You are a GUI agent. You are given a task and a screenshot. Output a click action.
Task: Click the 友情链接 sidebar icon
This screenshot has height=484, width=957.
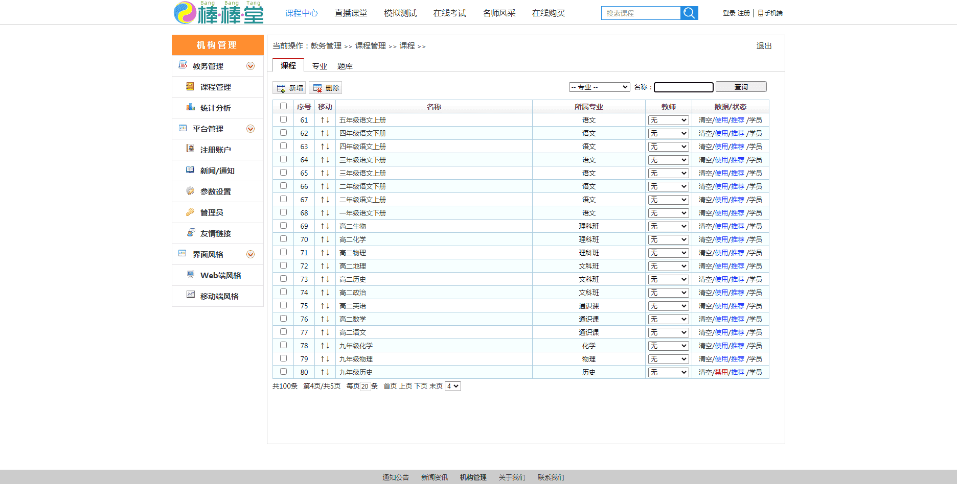(x=190, y=233)
